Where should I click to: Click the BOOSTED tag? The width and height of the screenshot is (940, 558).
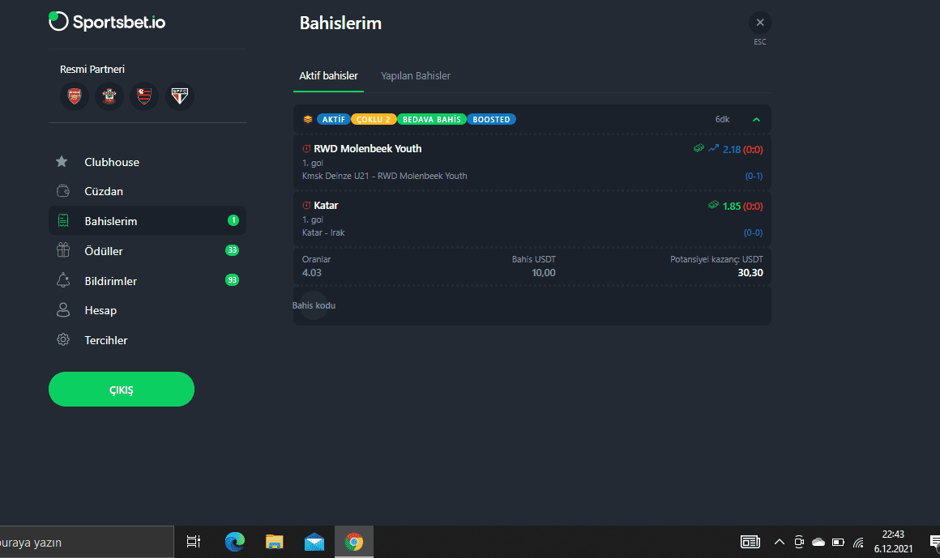pos(492,119)
